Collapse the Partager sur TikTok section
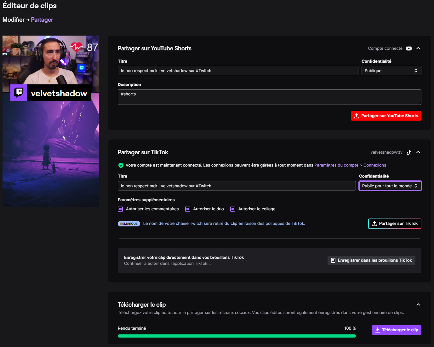Image resolution: width=434 pixels, height=347 pixels. pyautogui.click(x=418, y=152)
